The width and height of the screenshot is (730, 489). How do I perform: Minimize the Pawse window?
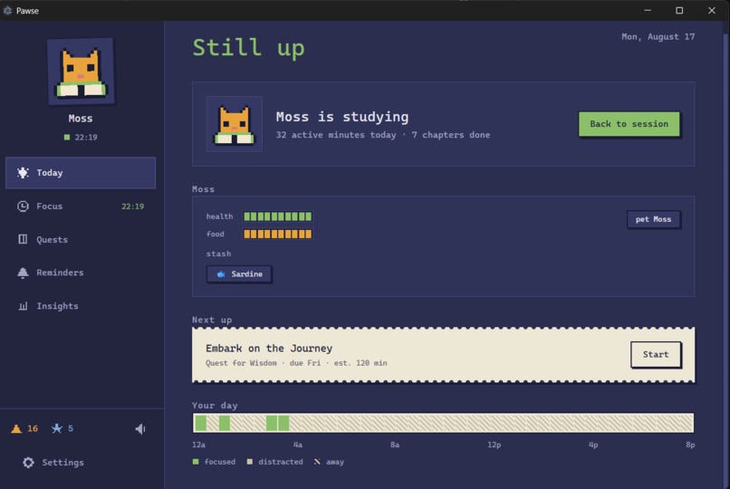648,10
